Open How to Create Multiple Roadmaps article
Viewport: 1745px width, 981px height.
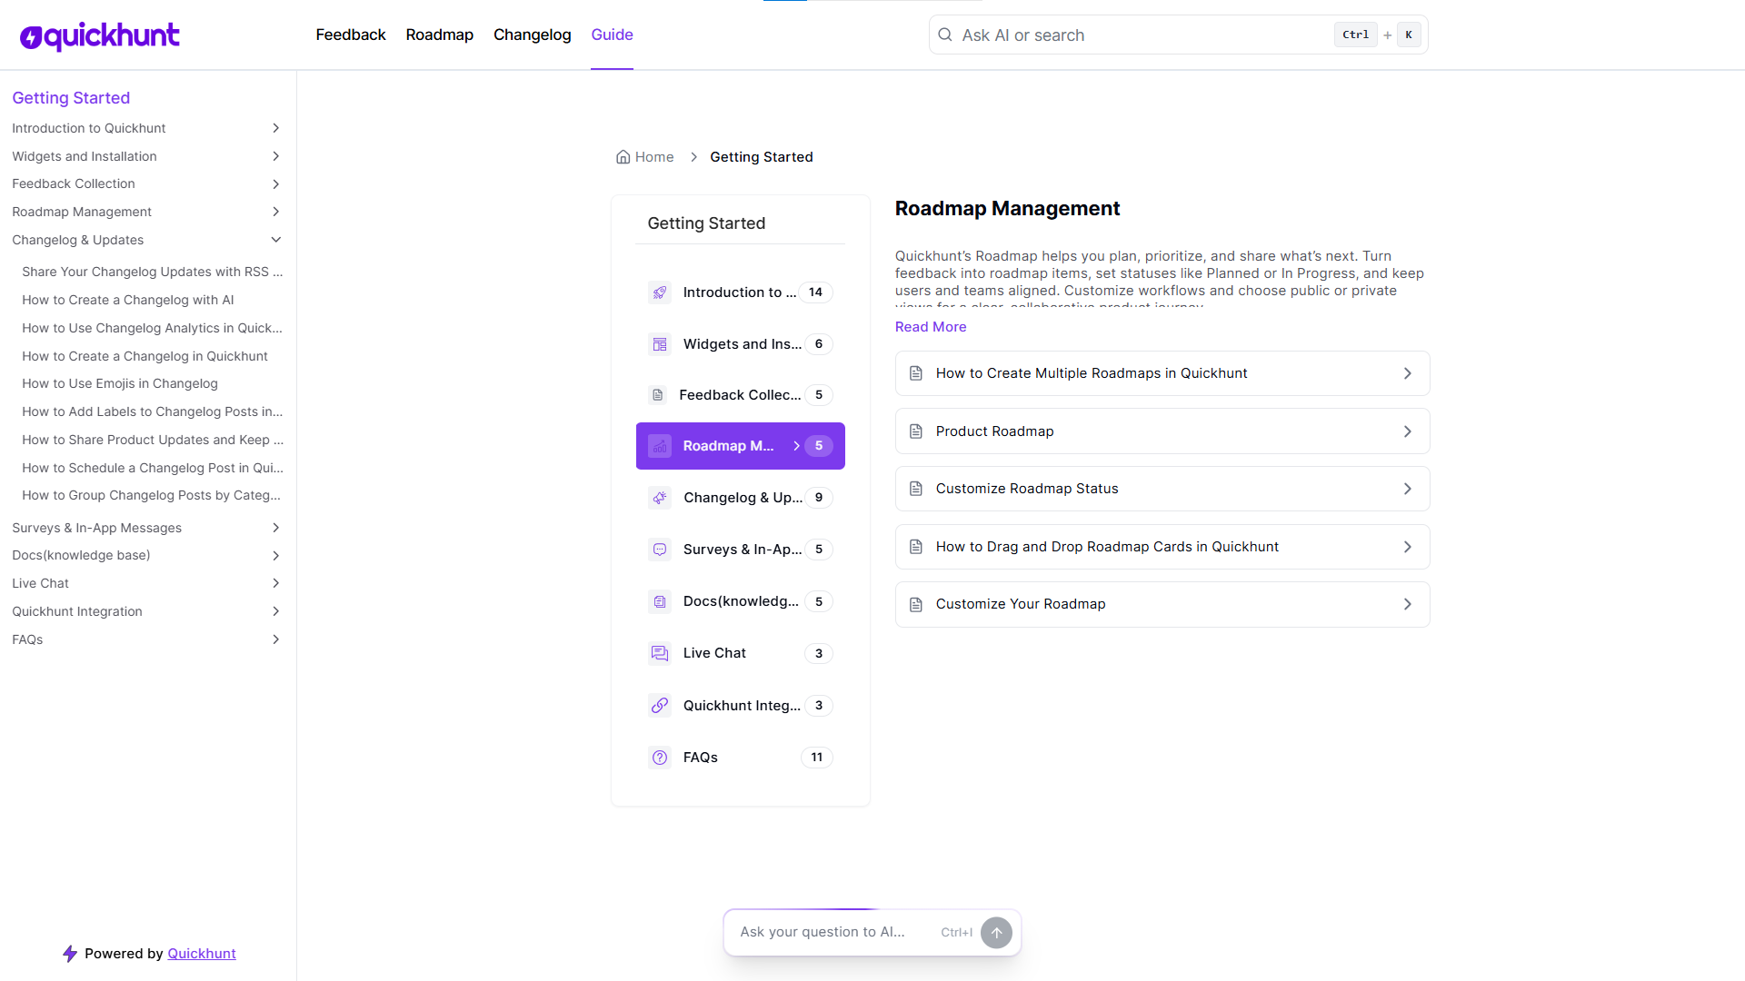pyautogui.click(x=1162, y=373)
